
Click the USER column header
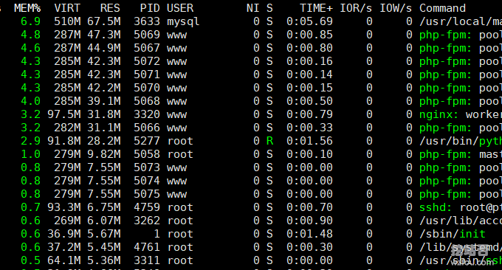tap(180, 8)
